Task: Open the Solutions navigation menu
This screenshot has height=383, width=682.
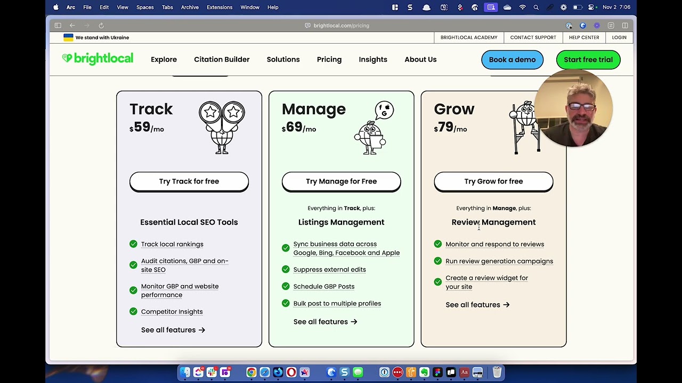Action: (283, 59)
